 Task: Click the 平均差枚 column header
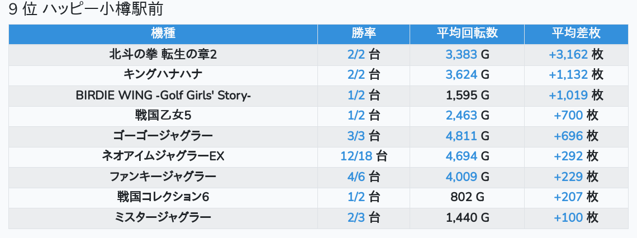click(x=576, y=34)
